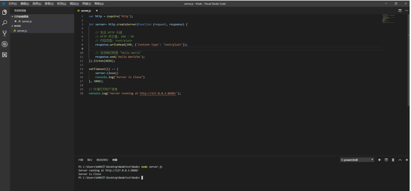Open the 帮助(H) menu

(x=99, y=4)
